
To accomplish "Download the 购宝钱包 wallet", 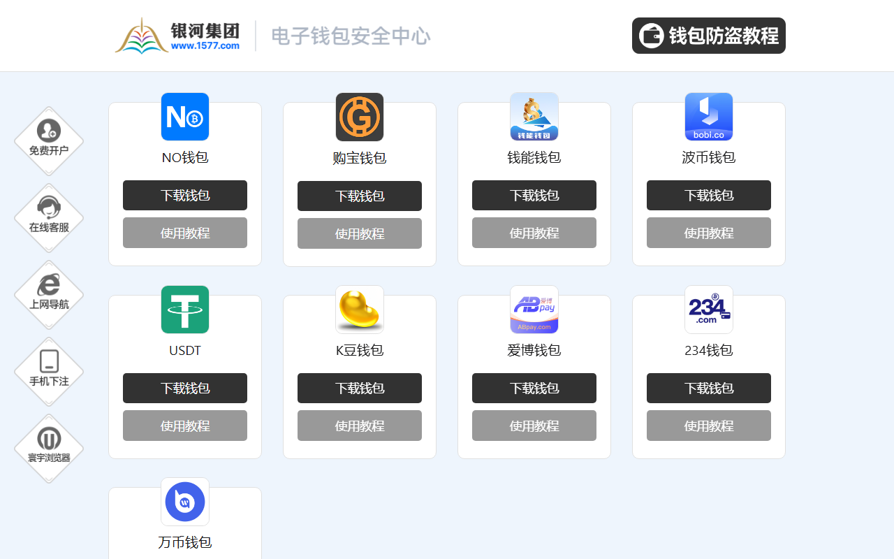I will [360, 196].
